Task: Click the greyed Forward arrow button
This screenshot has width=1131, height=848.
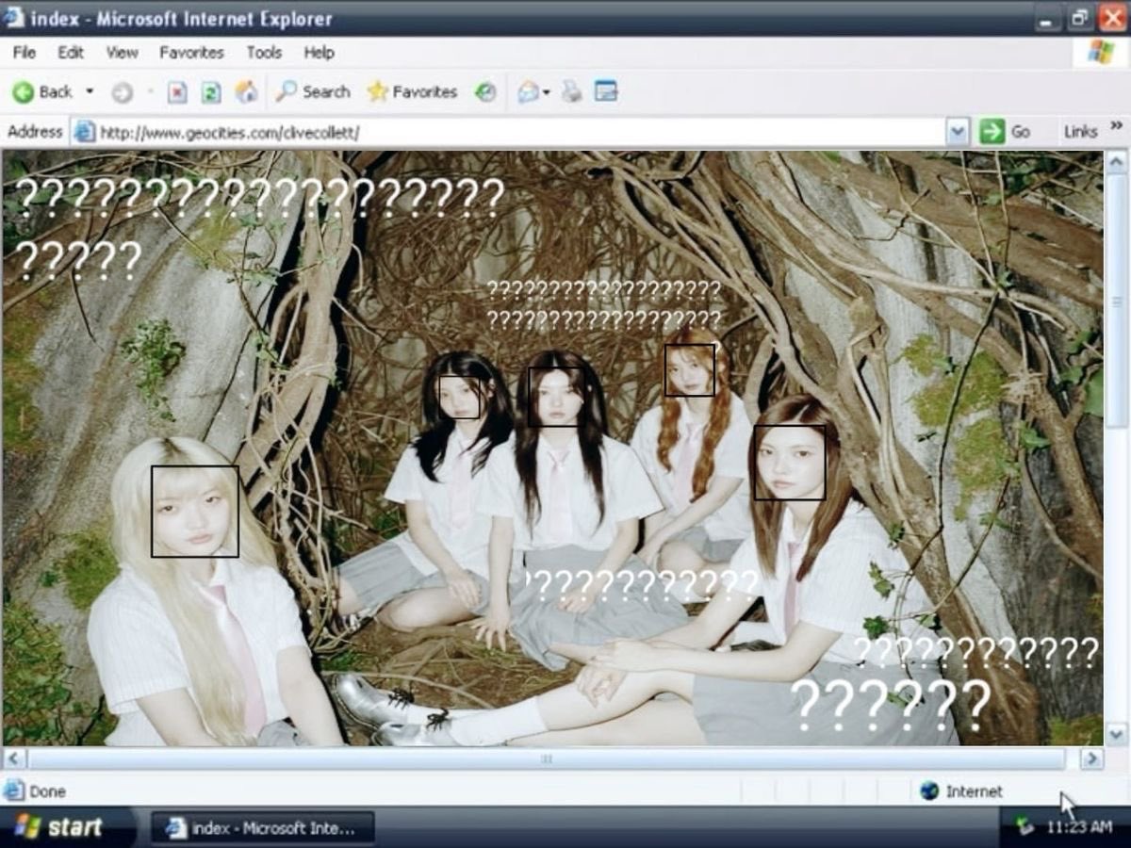Action: click(122, 92)
